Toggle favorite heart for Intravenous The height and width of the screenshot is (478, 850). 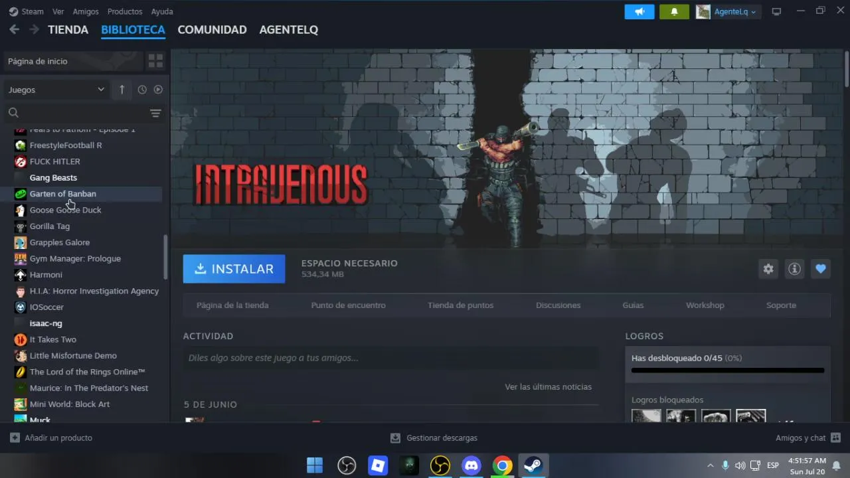tap(821, 269)
